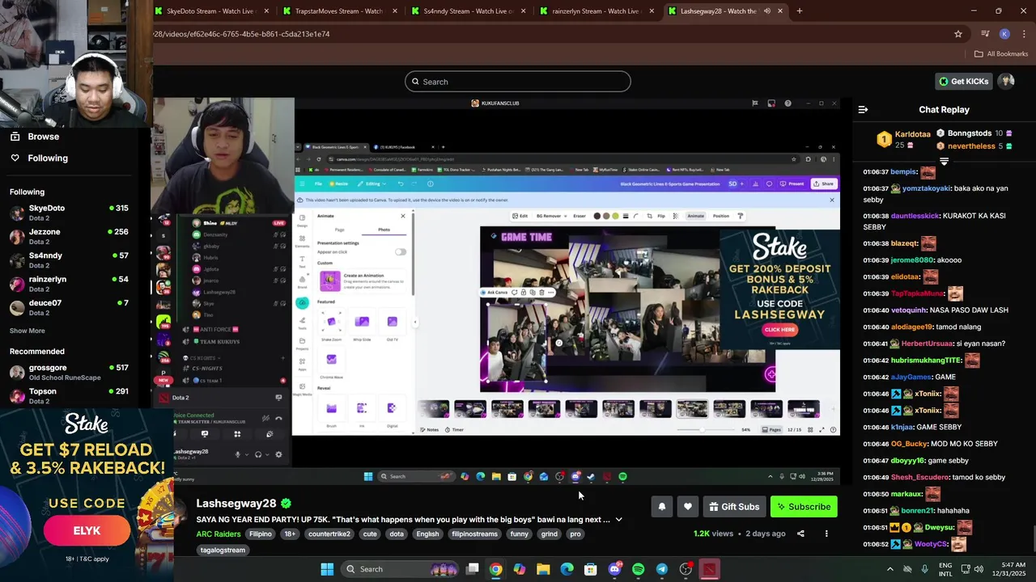Viewport: 1036px width, 582px height.
Task: Click the Subscribe button
Action: tap(804, 507)
